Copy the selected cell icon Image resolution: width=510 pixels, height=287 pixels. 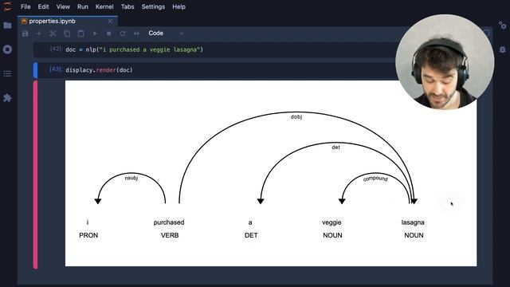coord(67,33)
